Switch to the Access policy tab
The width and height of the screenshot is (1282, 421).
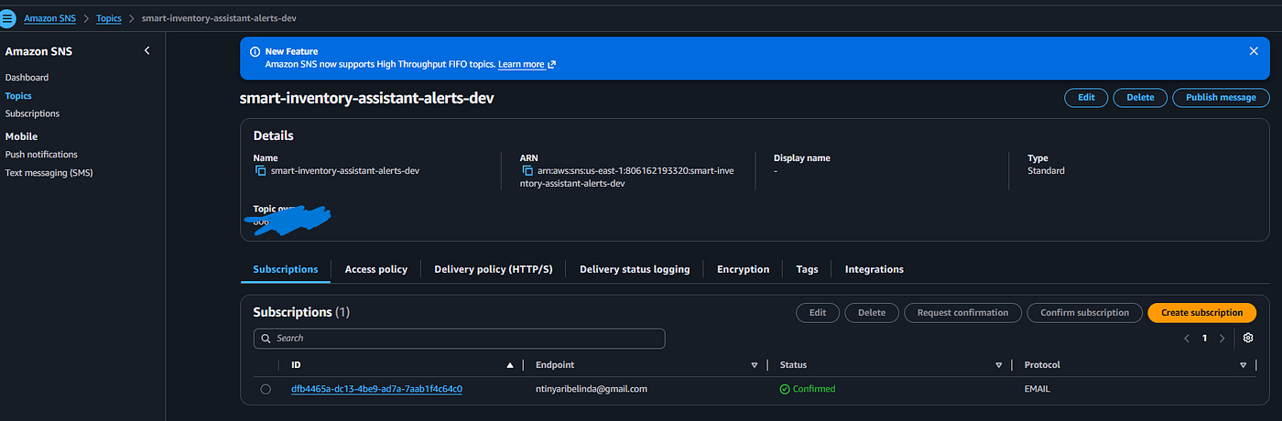[376, 269]
